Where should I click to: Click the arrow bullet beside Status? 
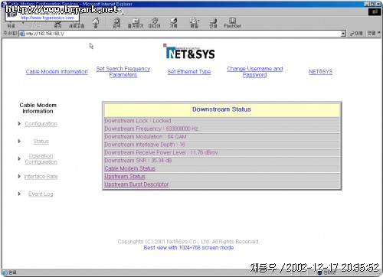(x=19, y=141)
